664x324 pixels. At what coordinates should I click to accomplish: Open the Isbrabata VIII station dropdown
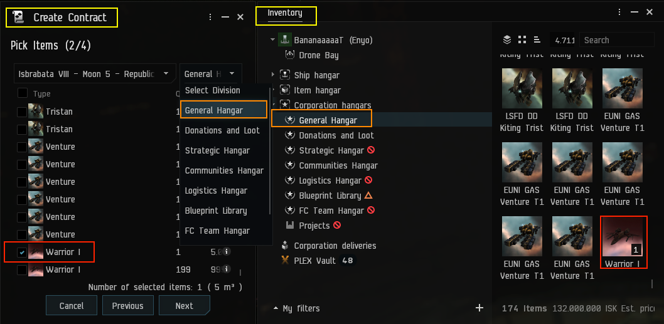[x=94, y=74]
